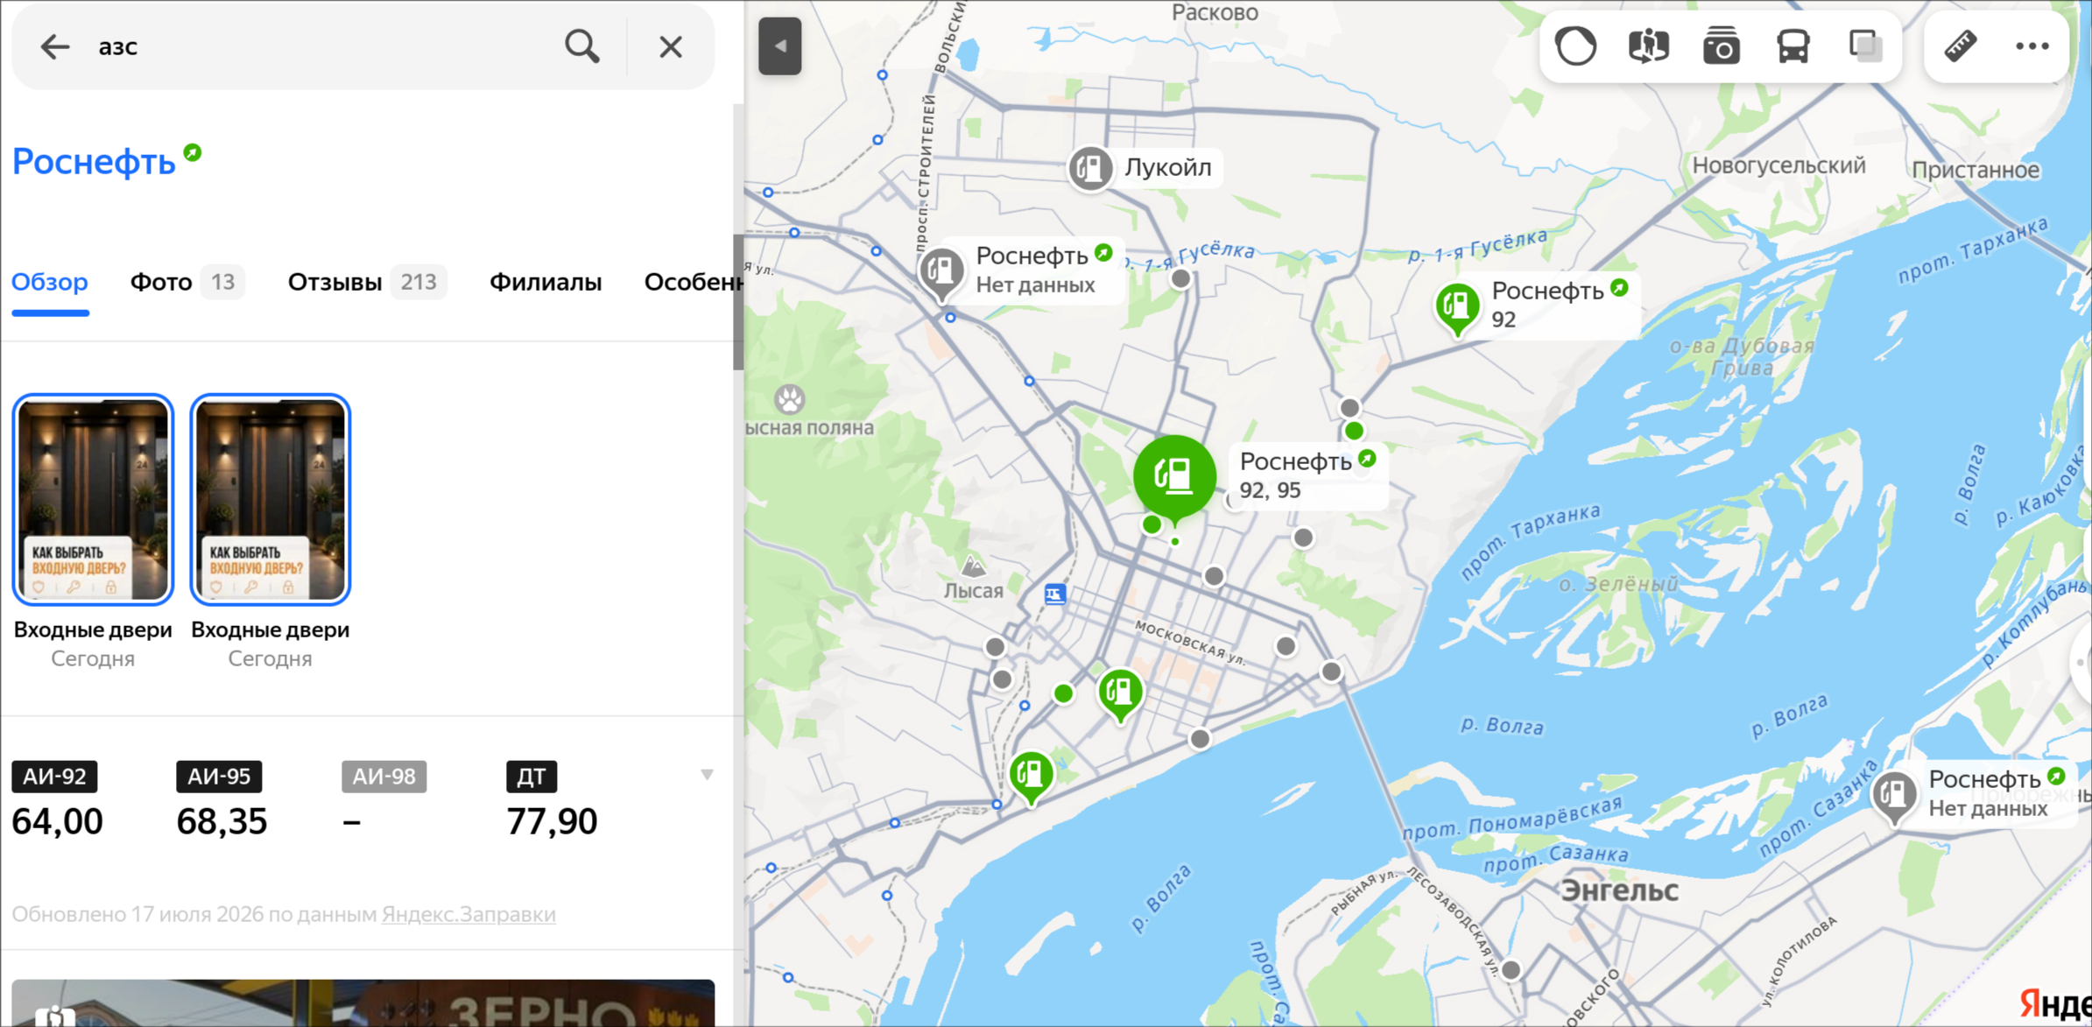Viewport: 2092px width, 1027px height.
Task: Open the Роснефть title link
Action: click(x=94, y=162)
